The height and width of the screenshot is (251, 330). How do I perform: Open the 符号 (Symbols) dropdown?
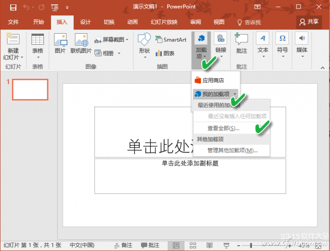pos(282,45)
